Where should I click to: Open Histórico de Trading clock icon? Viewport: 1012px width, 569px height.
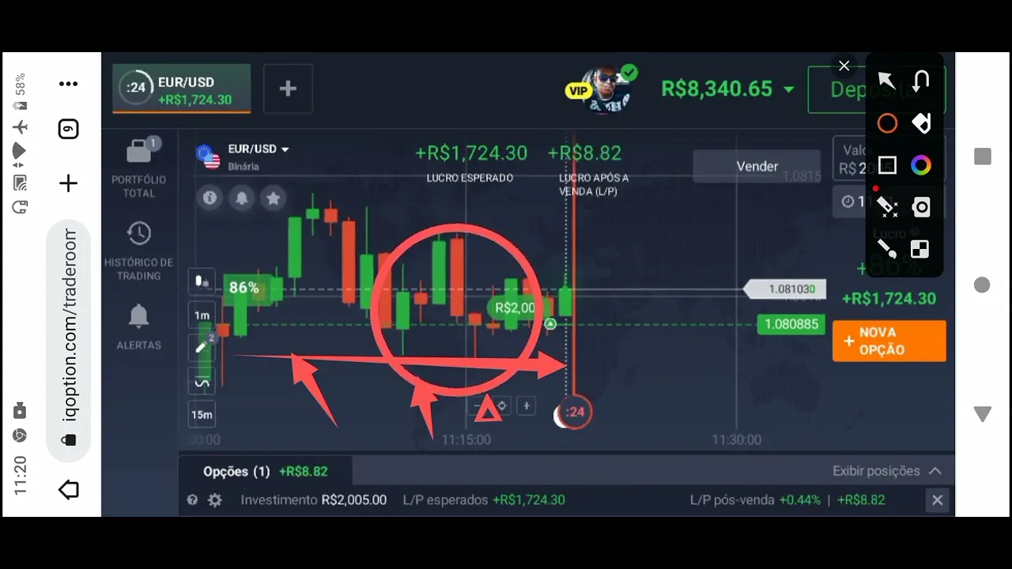click(x=139, y=233)
